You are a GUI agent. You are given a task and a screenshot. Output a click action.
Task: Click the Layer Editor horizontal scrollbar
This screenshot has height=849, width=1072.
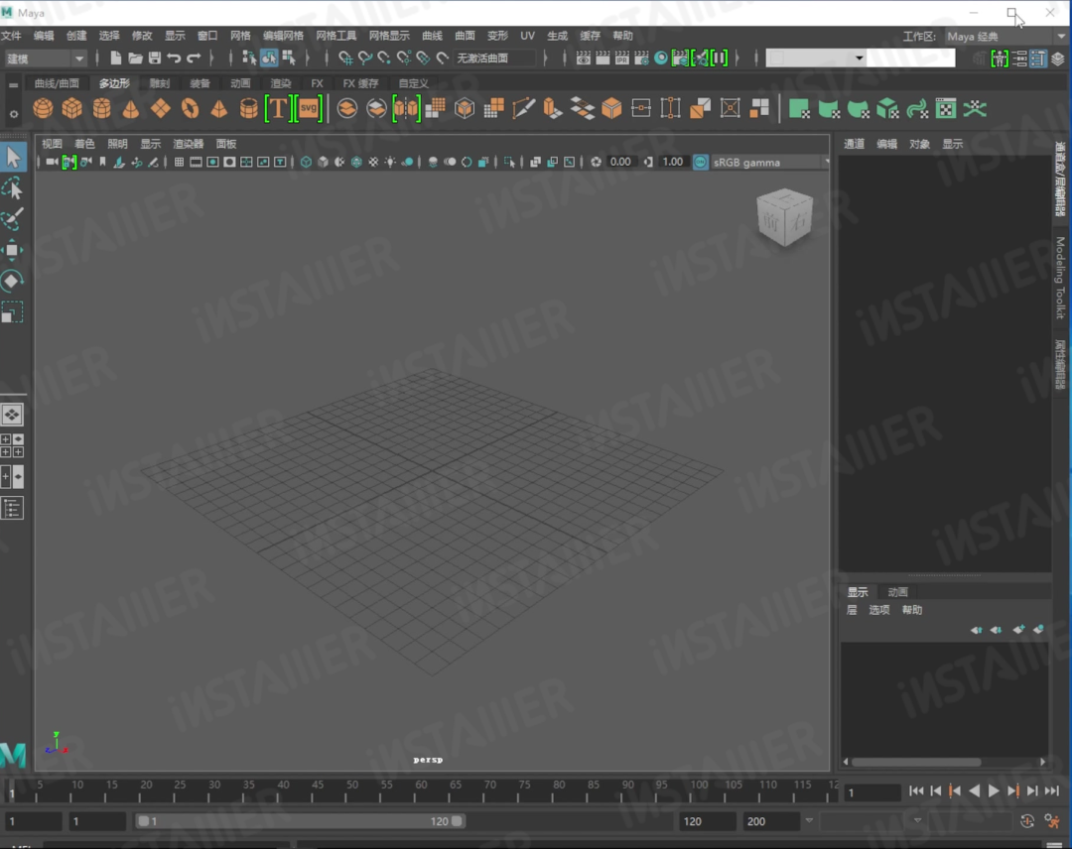(916, 762)
